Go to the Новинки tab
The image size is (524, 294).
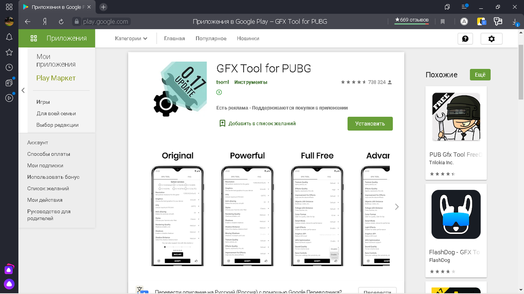248,38
